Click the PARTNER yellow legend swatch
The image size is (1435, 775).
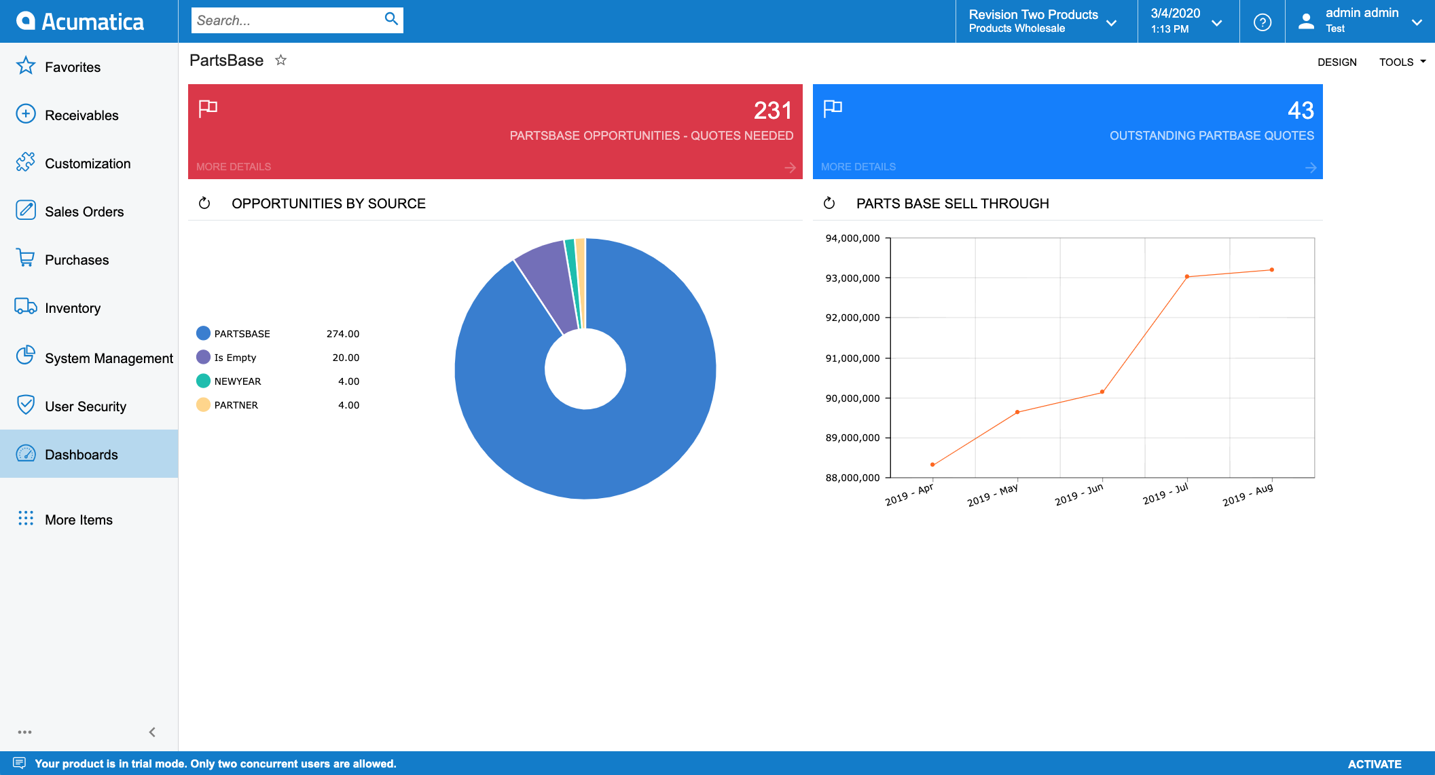coord(203,404)
